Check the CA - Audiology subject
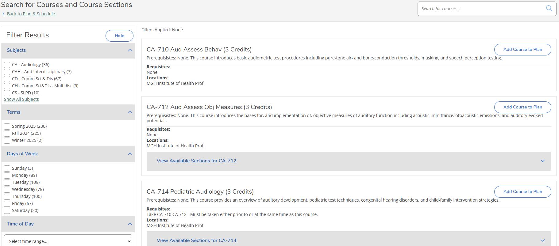This screenshot has height=246, width=559. 7,65
